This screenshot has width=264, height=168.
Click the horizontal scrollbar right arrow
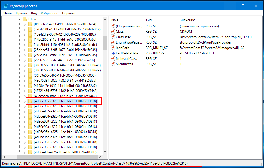100,157
